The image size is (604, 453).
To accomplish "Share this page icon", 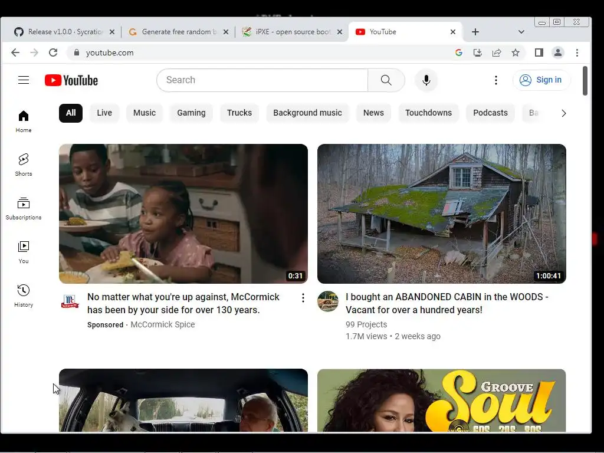I will point(497,52).
